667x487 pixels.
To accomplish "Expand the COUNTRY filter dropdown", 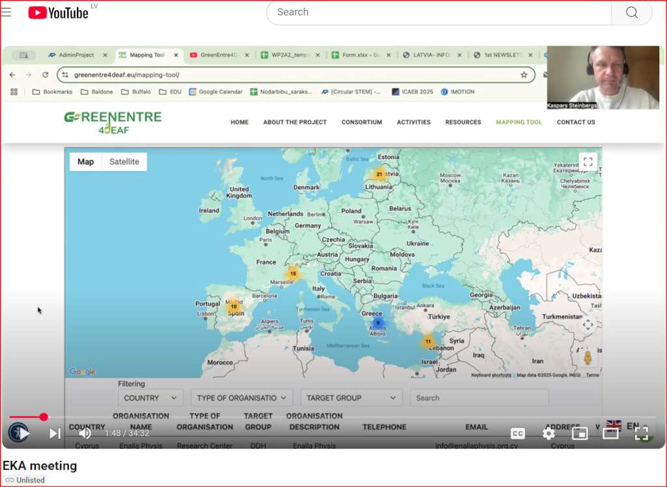I will click(150, 398).
